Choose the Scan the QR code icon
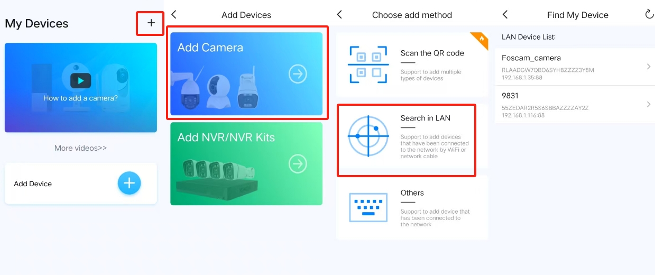 point(368,65)
